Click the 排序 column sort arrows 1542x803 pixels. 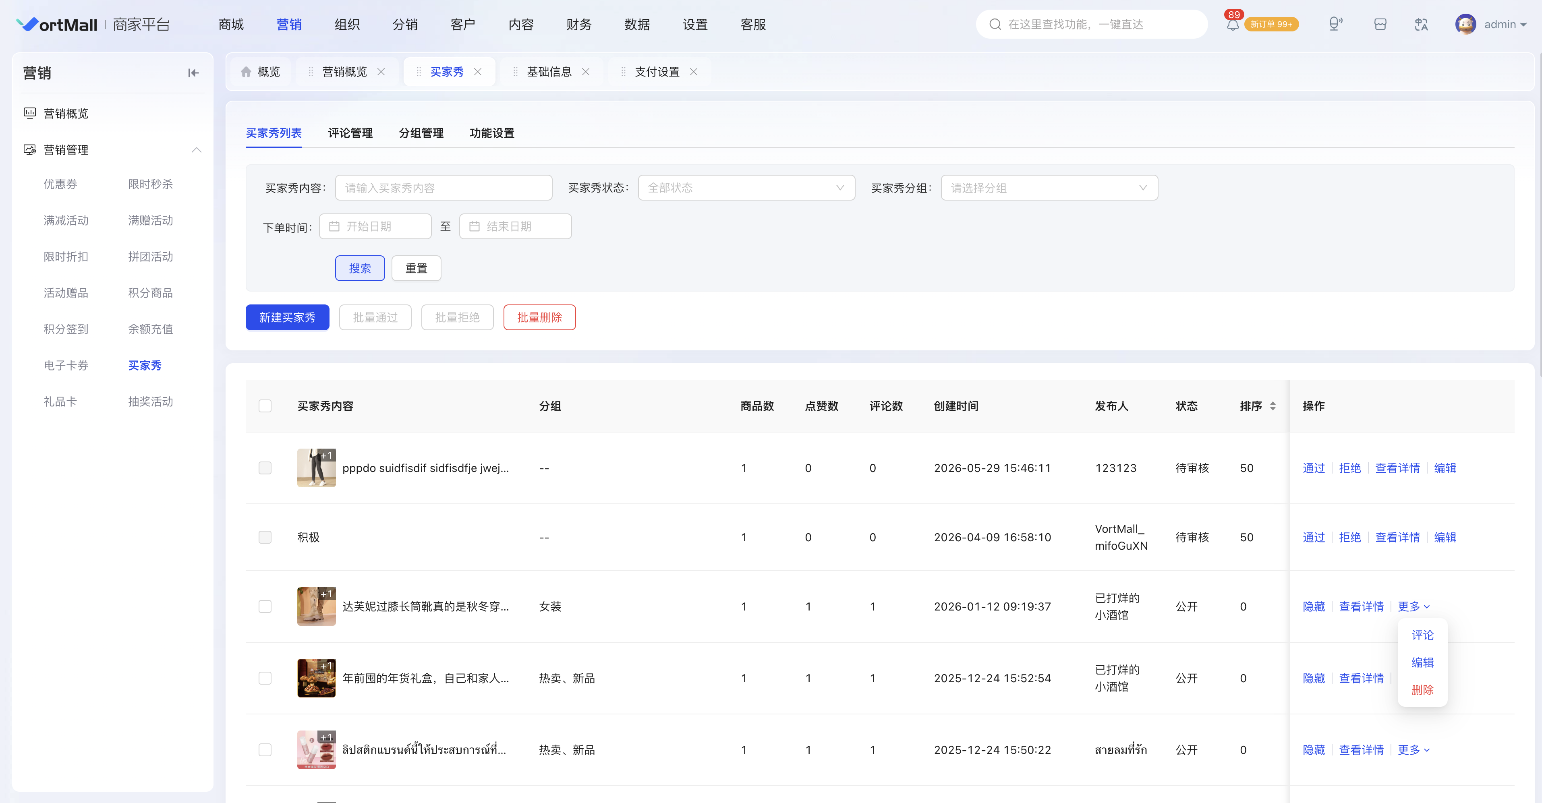pyautogui.click(x=1273, y=406)
